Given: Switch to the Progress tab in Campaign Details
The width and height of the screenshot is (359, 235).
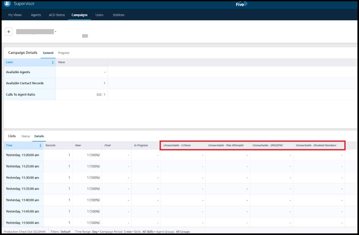Looking at the screenshot, I should point(63,53).
